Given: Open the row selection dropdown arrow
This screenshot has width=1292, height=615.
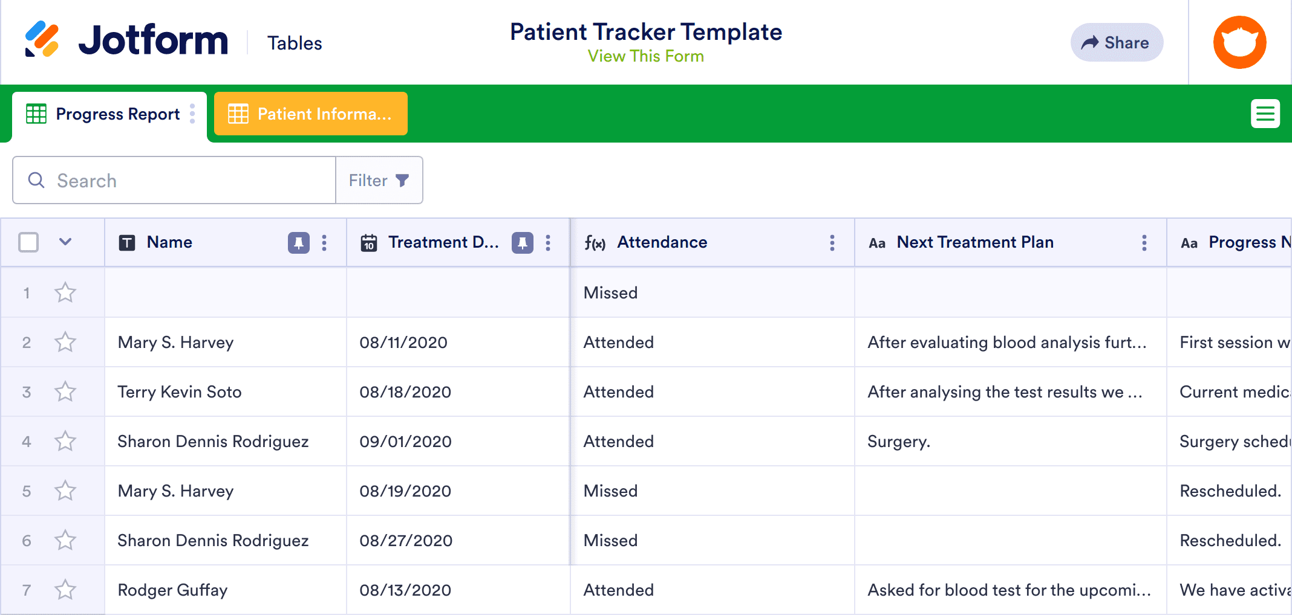Looking at the screenshot, I should tap(65, 242).
